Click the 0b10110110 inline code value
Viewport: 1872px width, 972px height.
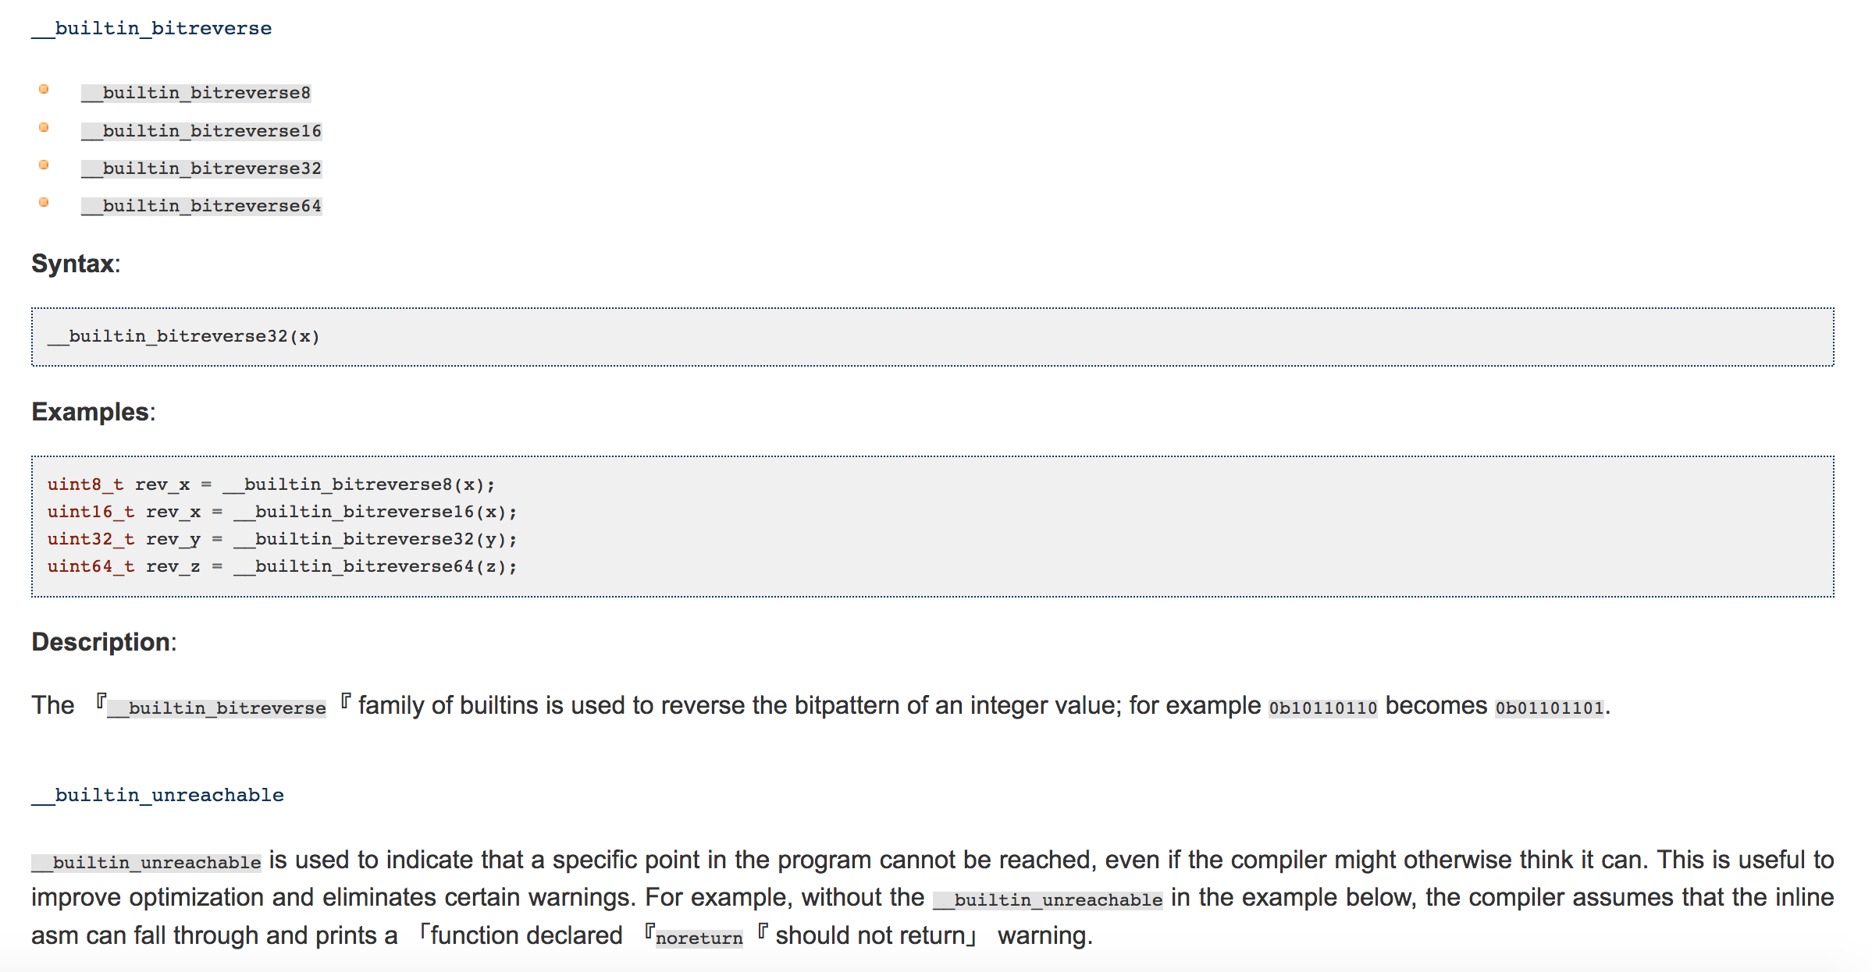coord(1322,708)
